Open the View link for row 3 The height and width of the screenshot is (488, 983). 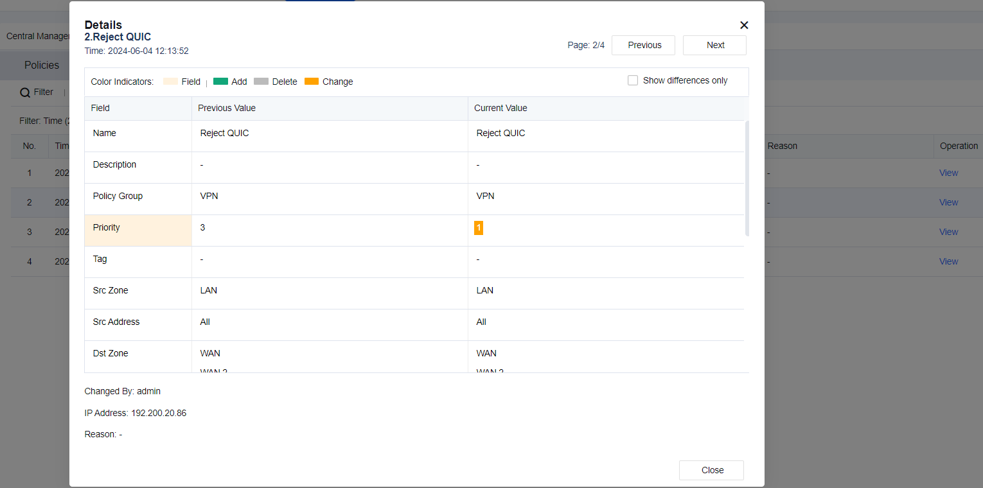pyautogui.click(x=948, y=232)
